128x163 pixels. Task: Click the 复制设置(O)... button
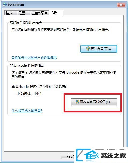pos(99,49)
